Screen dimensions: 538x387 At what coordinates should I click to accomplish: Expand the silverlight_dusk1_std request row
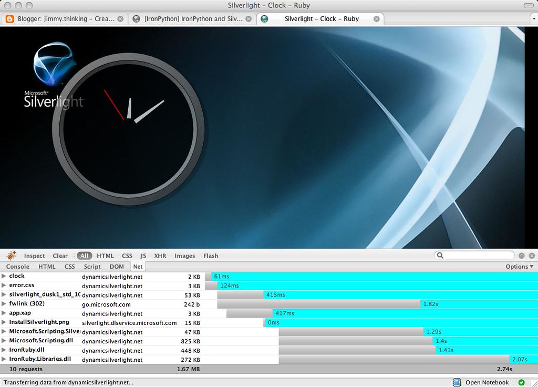click(4, 294)
